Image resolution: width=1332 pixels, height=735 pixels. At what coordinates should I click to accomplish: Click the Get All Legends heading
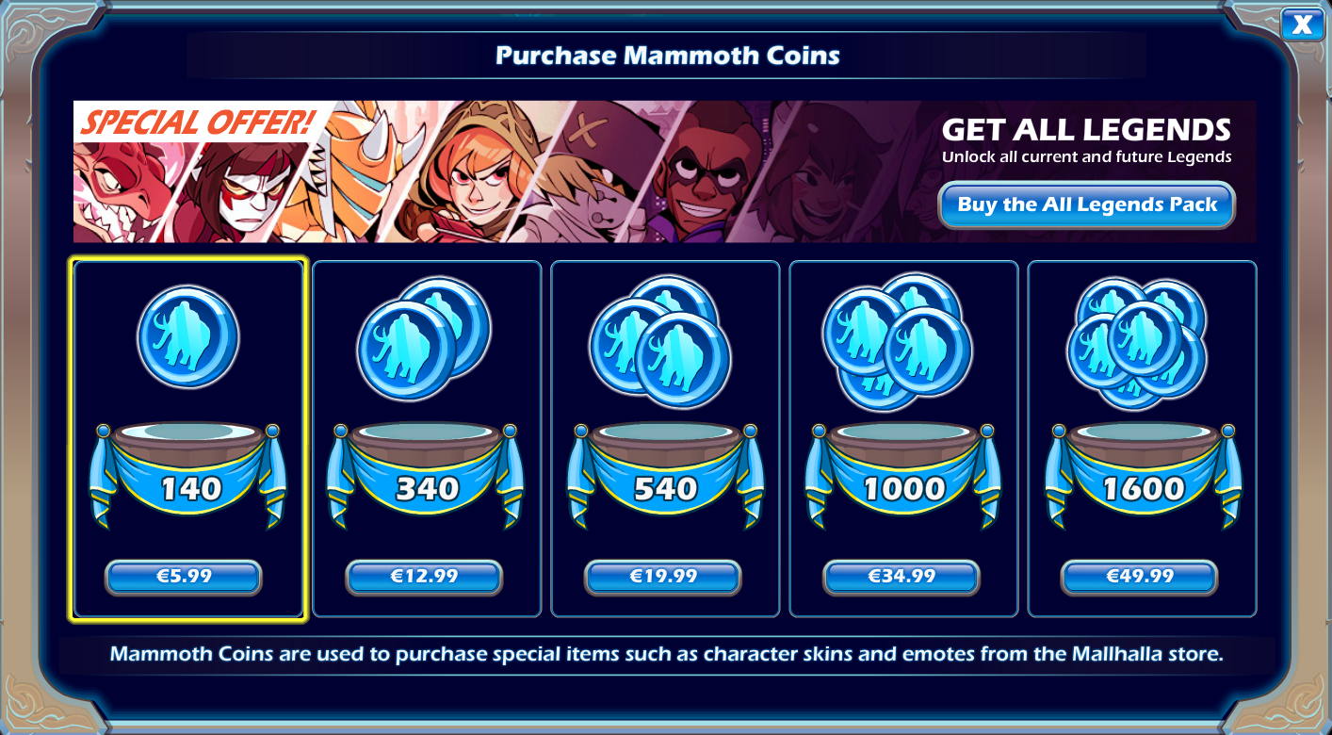click(x=1086, y=129)
